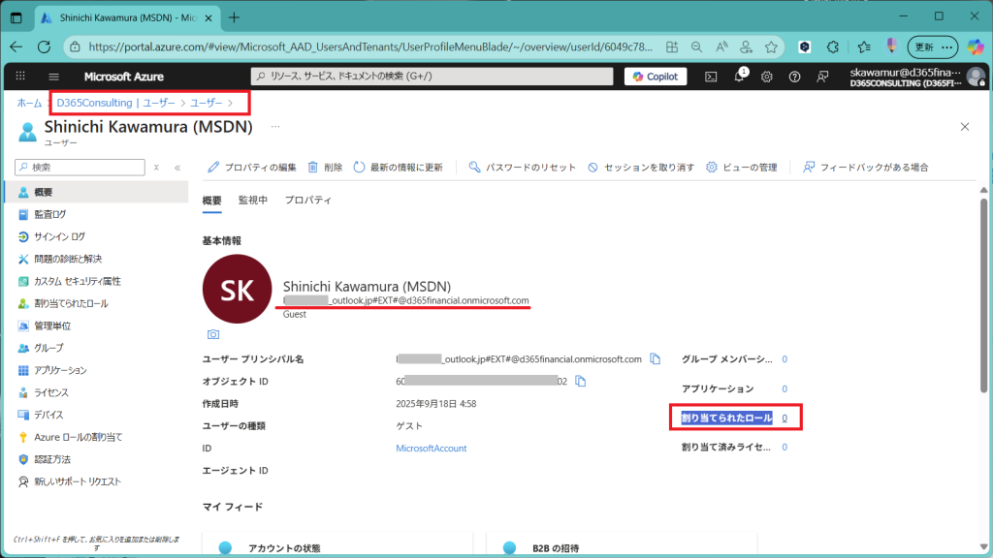This screenshot has height=558, width=993.
Task: Open 割り当てられたロール in the sidebar
Action: click(70, 303)
